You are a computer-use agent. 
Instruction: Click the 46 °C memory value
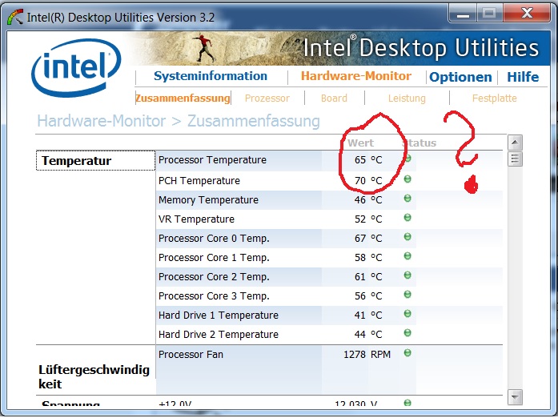368,200
